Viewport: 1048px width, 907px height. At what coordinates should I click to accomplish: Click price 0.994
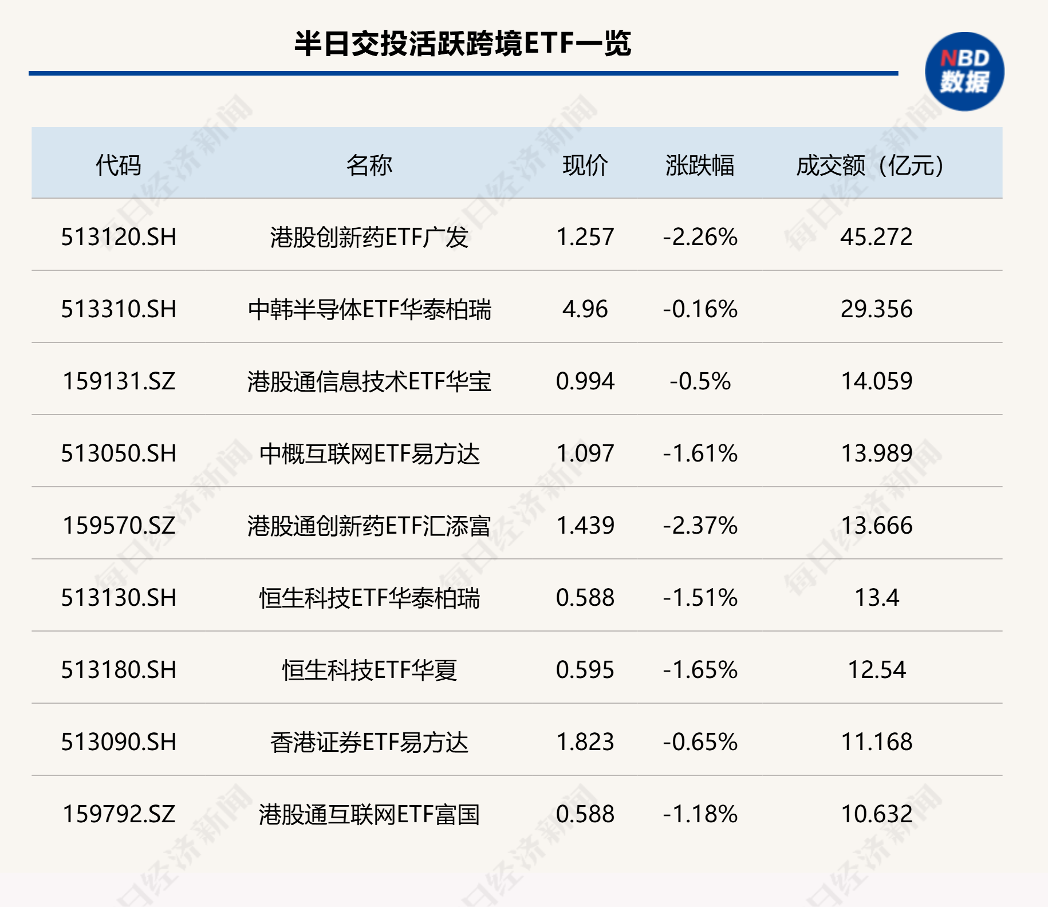(x=585, y=381)
